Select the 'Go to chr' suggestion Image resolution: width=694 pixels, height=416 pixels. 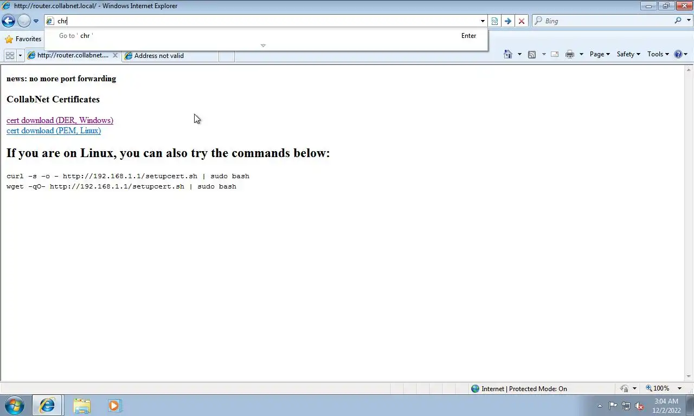pos(266,36)
